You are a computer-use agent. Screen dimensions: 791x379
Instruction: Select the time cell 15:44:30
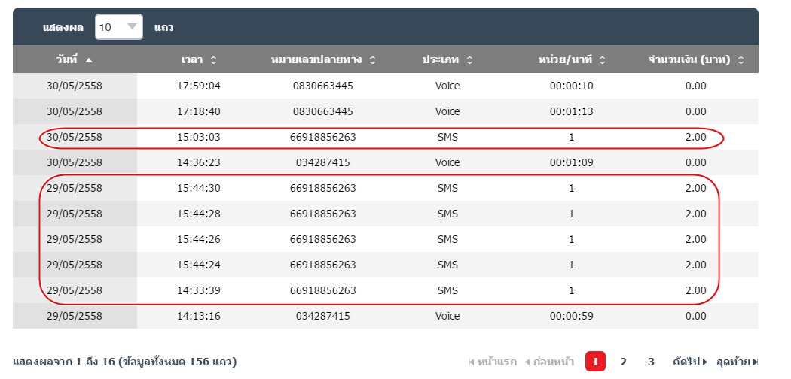pyautogui.click(x=199, y=188)
